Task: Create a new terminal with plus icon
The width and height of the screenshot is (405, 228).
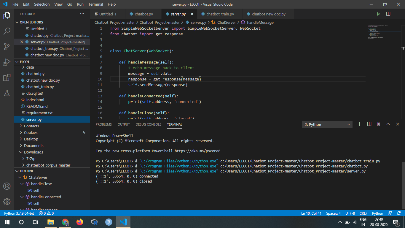Action: click(360, 124)
